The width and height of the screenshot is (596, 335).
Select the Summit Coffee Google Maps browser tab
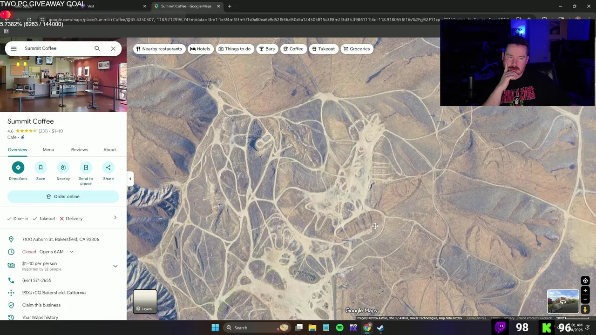[186, 6]
